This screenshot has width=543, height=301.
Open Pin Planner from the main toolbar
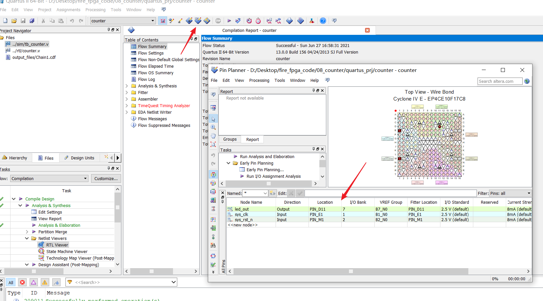point(198,21)
